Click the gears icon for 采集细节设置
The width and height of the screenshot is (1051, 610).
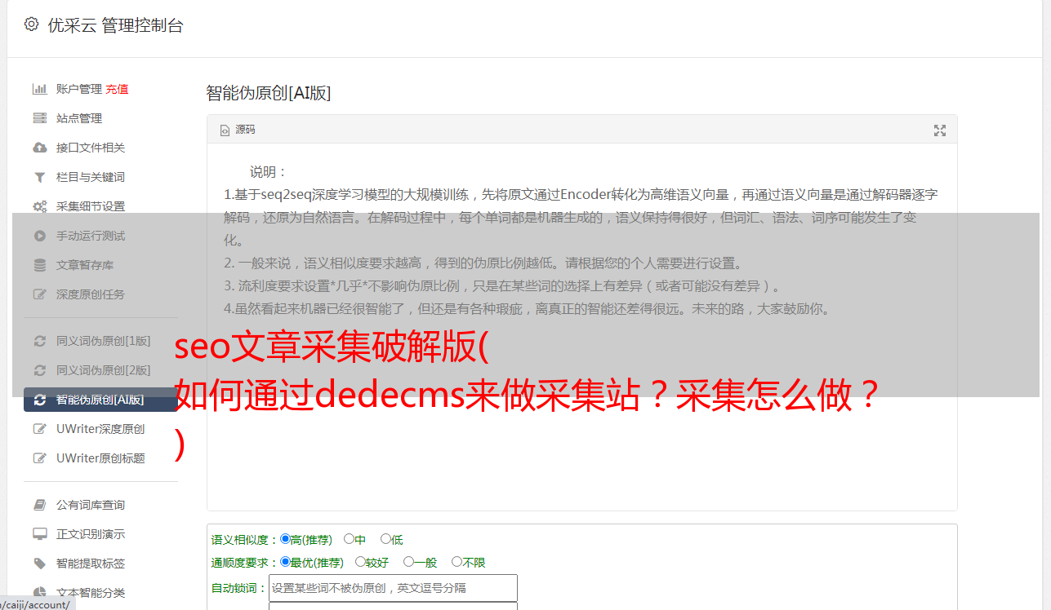39,206
